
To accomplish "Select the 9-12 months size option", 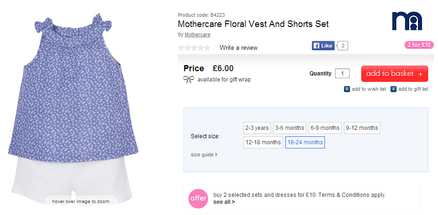I will 362,128.
